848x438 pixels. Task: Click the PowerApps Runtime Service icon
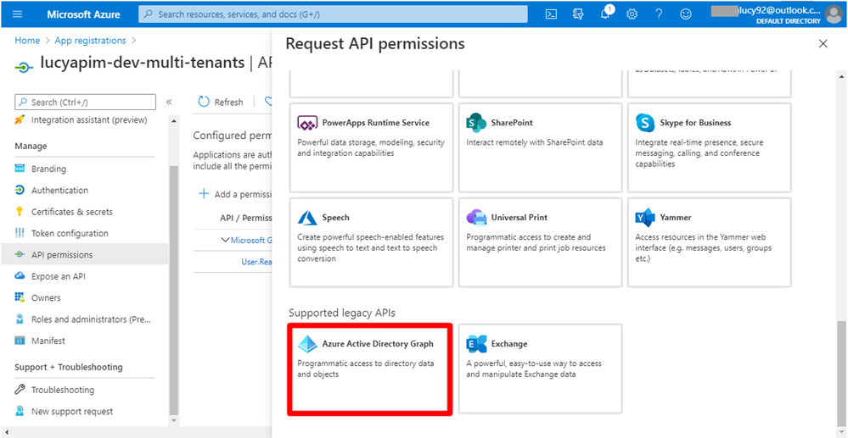click(x=308, y=123)
